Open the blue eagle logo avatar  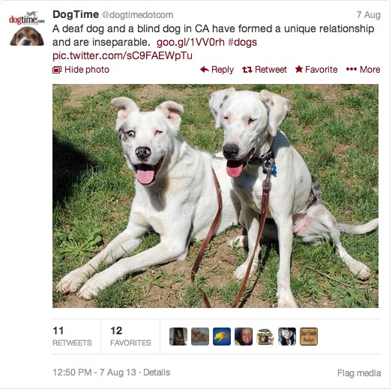(x=222, y=337)
